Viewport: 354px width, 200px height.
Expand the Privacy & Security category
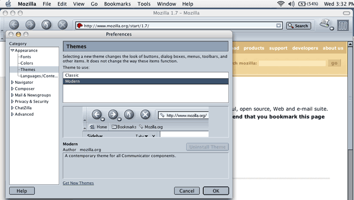pyautogui.click(x=12, y=101)
